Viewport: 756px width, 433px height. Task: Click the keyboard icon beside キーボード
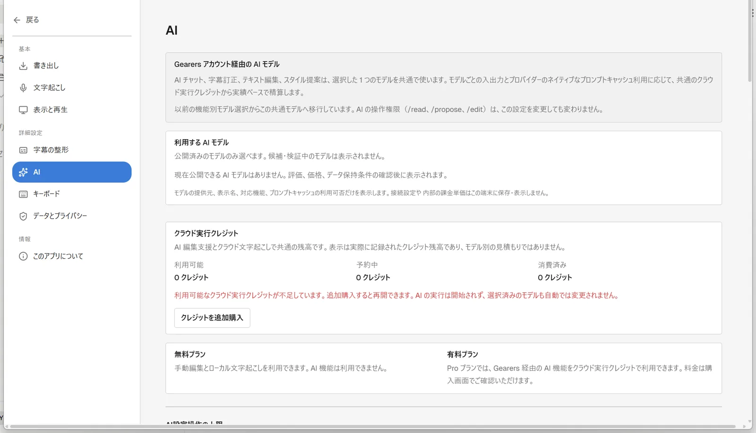tap(23, 194)
